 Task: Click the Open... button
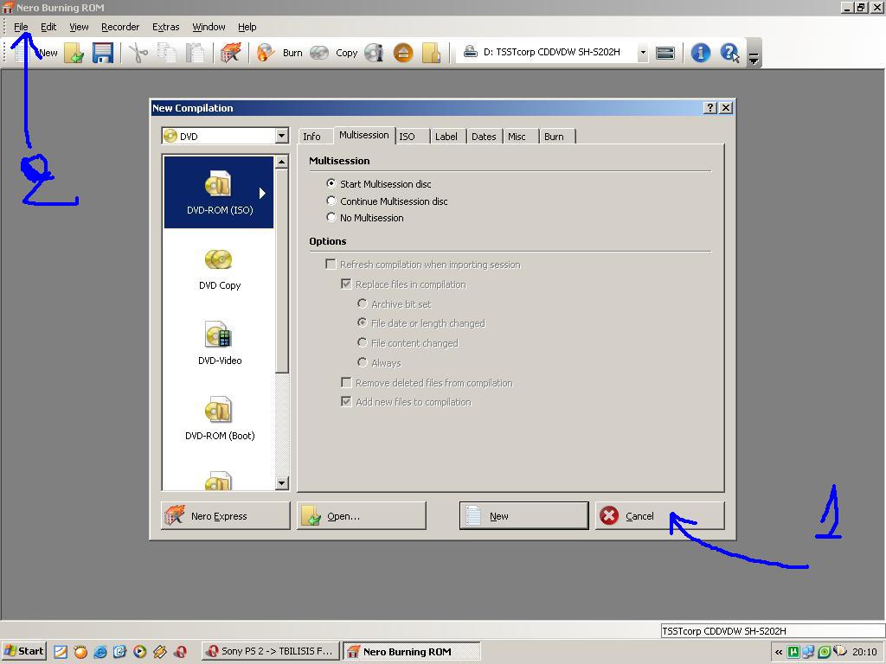[x=362, y=515]
